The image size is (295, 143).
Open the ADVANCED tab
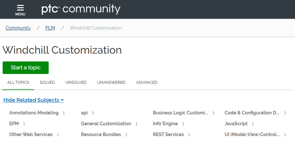[x=147, y=83]
